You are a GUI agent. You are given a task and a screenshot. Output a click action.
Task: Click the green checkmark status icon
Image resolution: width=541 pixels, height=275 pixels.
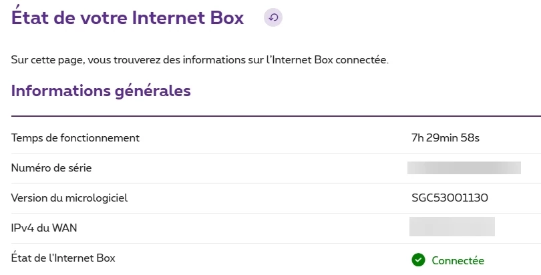418,260
